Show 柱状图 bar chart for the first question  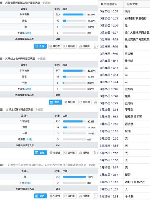tap(85, 46)
